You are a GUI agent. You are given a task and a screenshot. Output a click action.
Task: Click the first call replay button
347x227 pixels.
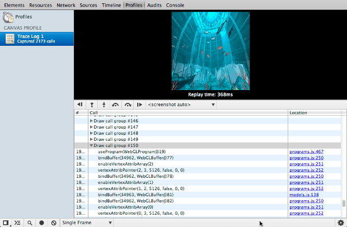pos(80,105)
